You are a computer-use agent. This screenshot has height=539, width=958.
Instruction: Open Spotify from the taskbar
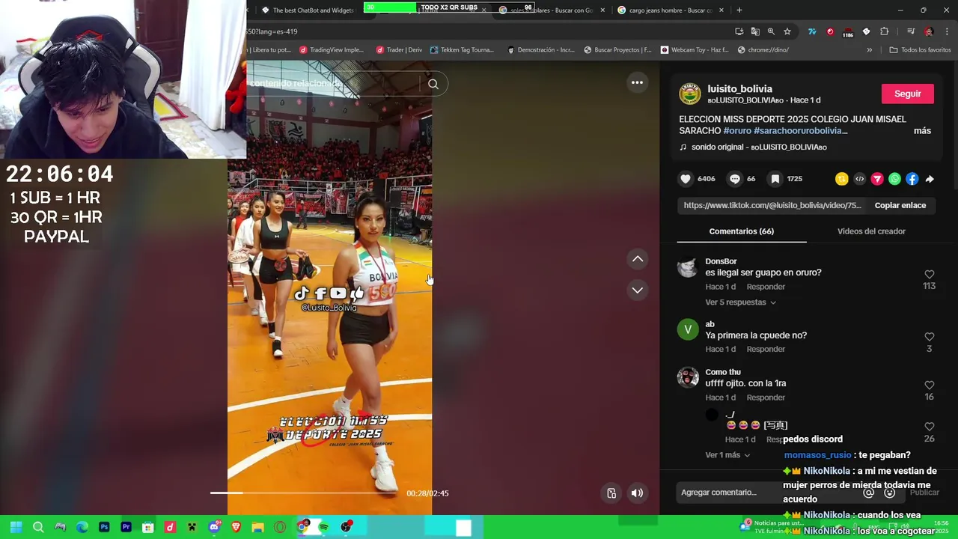tap(323, 527)
